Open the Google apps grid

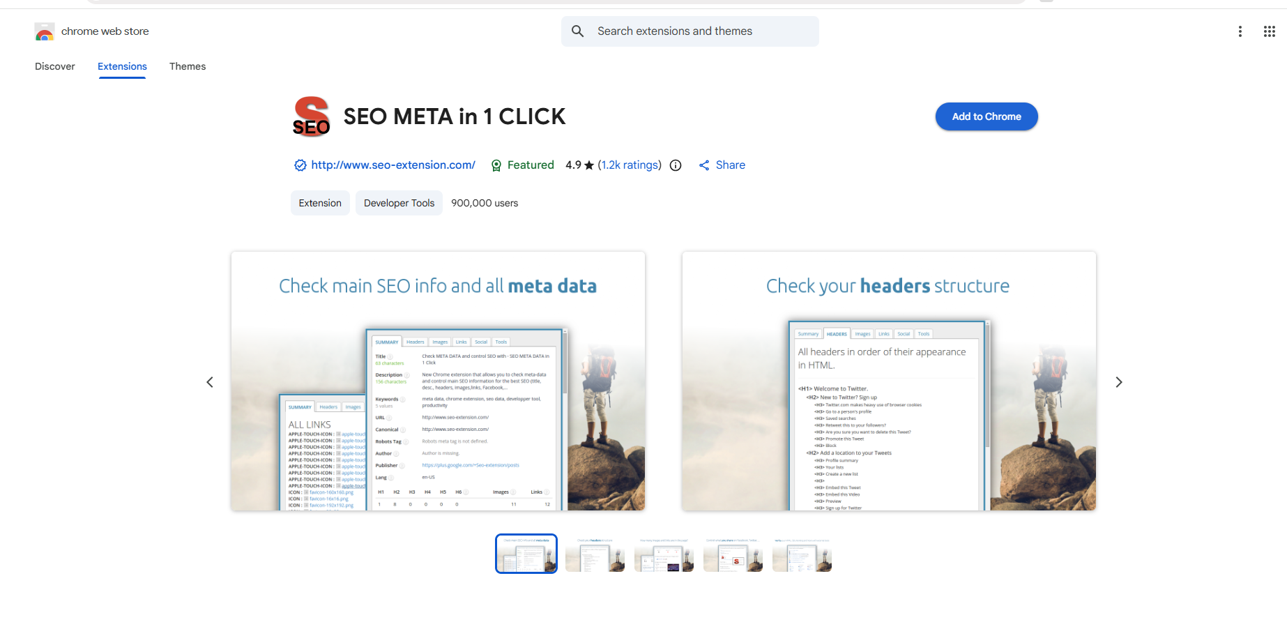point(1269,31)
